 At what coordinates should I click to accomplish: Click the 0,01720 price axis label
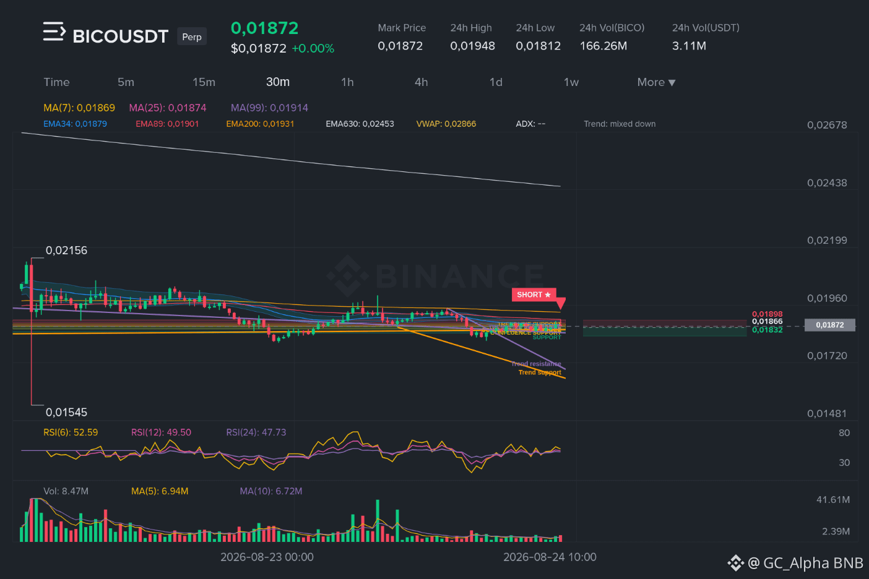point(827,356)
